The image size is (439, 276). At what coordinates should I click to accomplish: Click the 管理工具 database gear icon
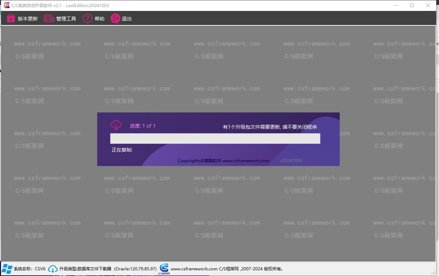(x=49, y=19)
